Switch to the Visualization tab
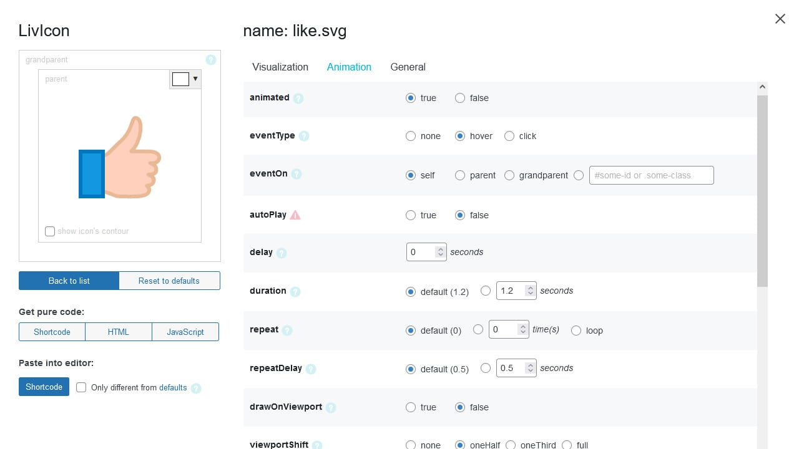The image size is (799, 449). (280, 67)
